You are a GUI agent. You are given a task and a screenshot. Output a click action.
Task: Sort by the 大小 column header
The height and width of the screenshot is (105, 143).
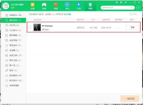[x=93, y=20]
